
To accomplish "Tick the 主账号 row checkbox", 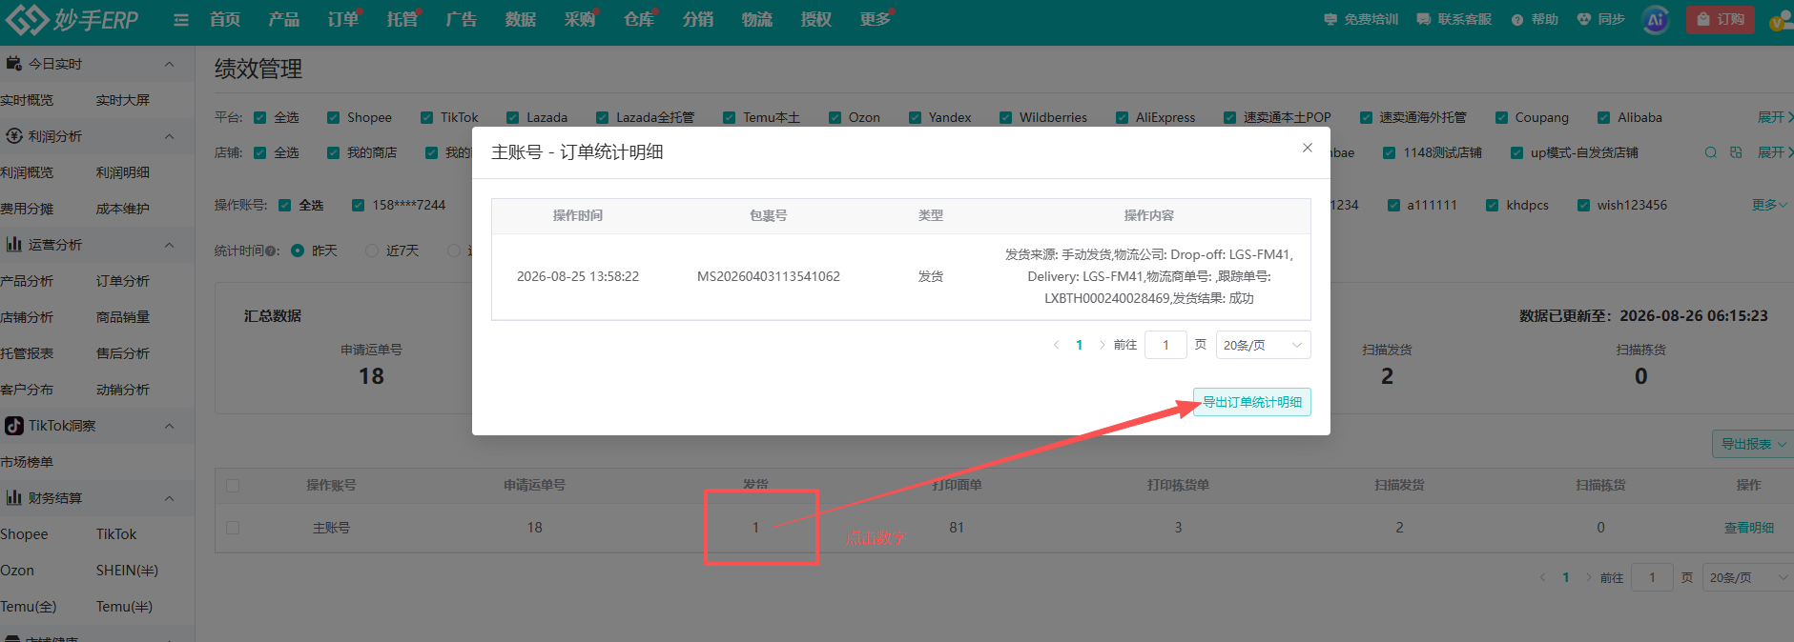I will tap(233, 528).
